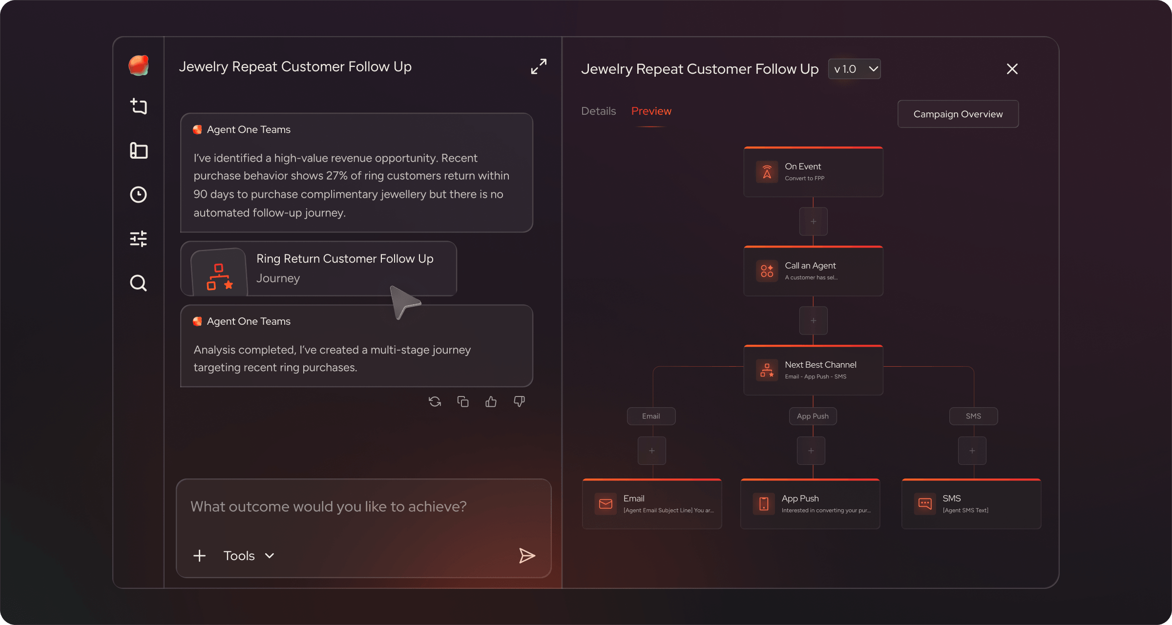
Task: Switch to the Details tab
Action: pyautogui.click(x=598, y=111)
